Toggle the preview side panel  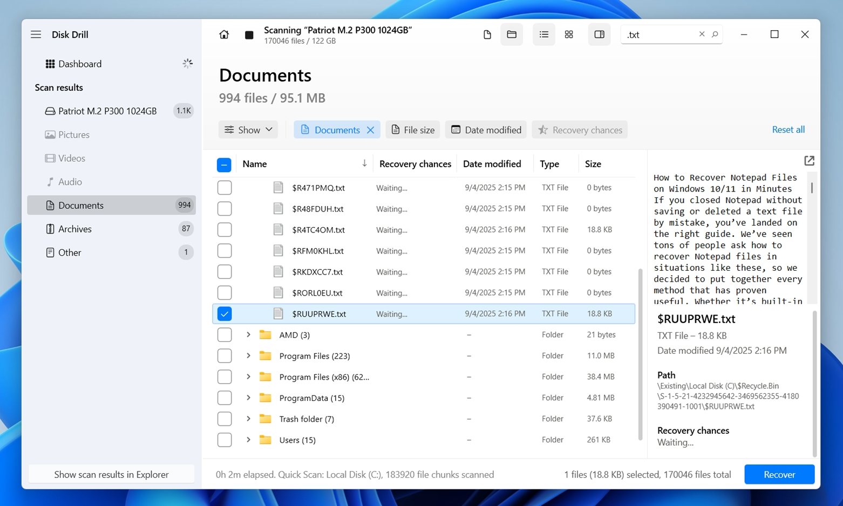coord(599,34)
